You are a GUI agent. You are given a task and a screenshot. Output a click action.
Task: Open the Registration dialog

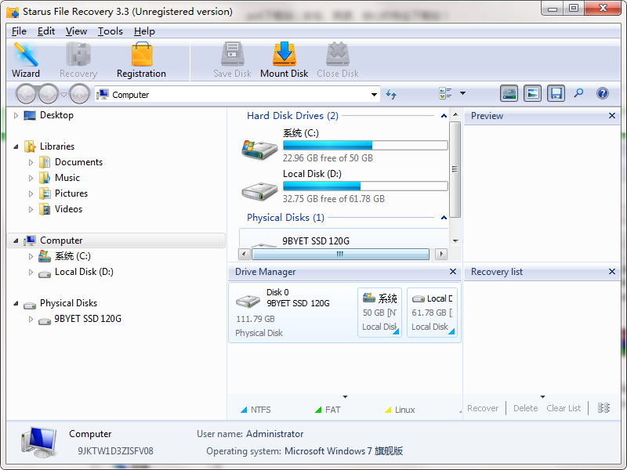141,60
